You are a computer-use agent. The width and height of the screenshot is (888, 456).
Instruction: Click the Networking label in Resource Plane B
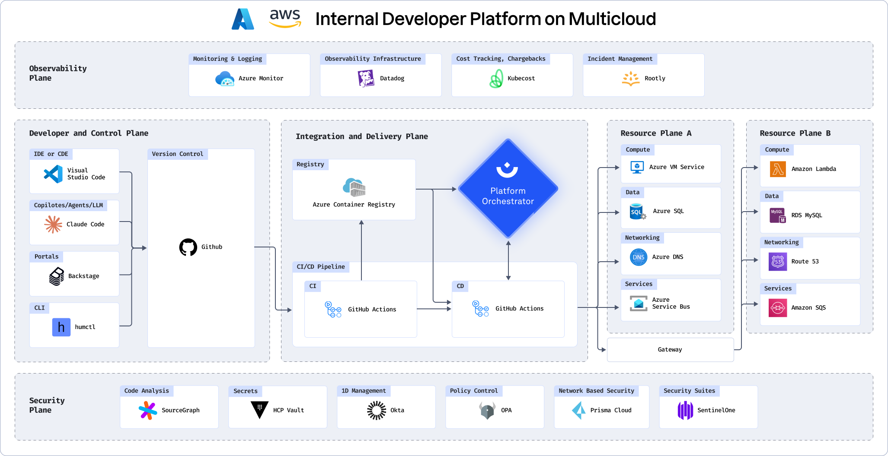(x=781, y=243)
